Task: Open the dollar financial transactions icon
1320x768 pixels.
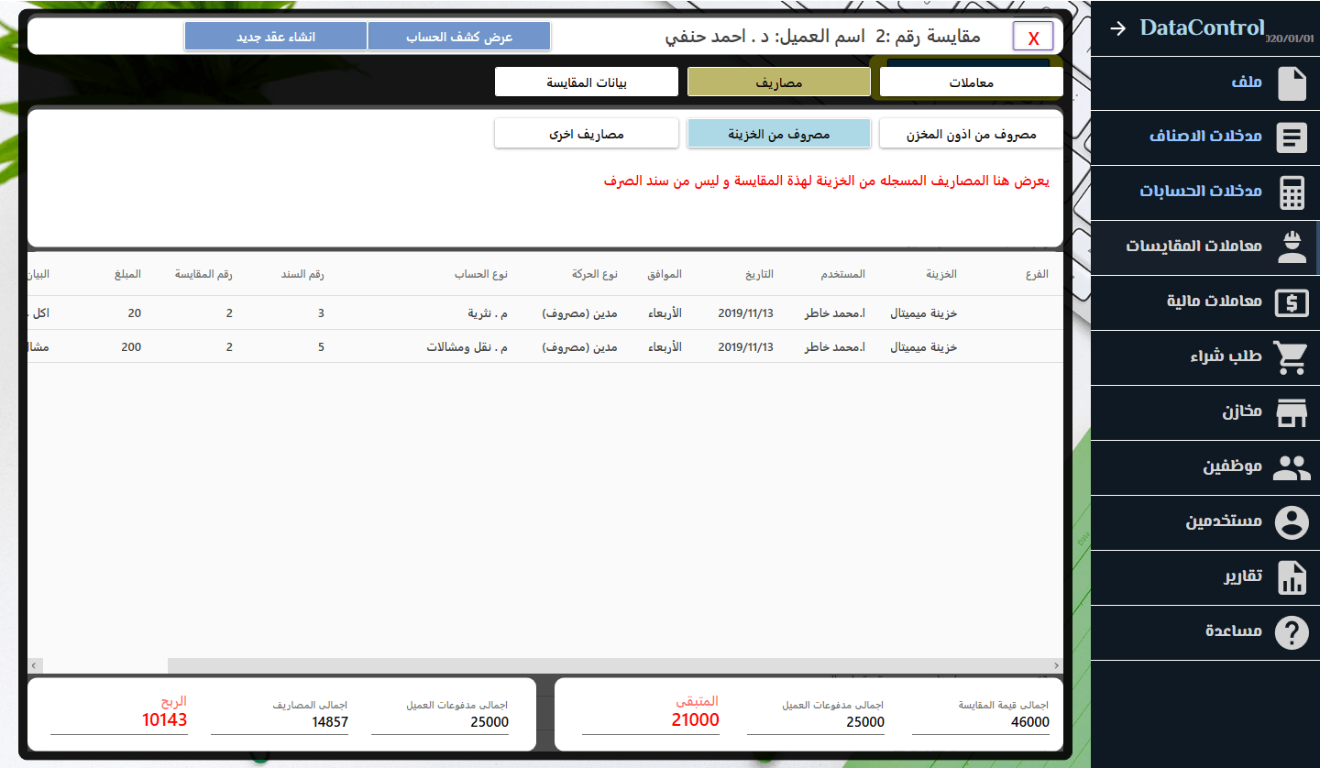Action: coord(1292,303)
